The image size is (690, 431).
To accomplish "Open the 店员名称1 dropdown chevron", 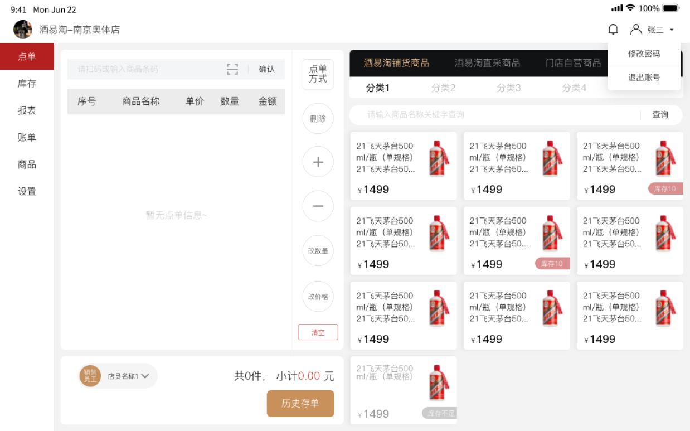I will pos(145,376).
